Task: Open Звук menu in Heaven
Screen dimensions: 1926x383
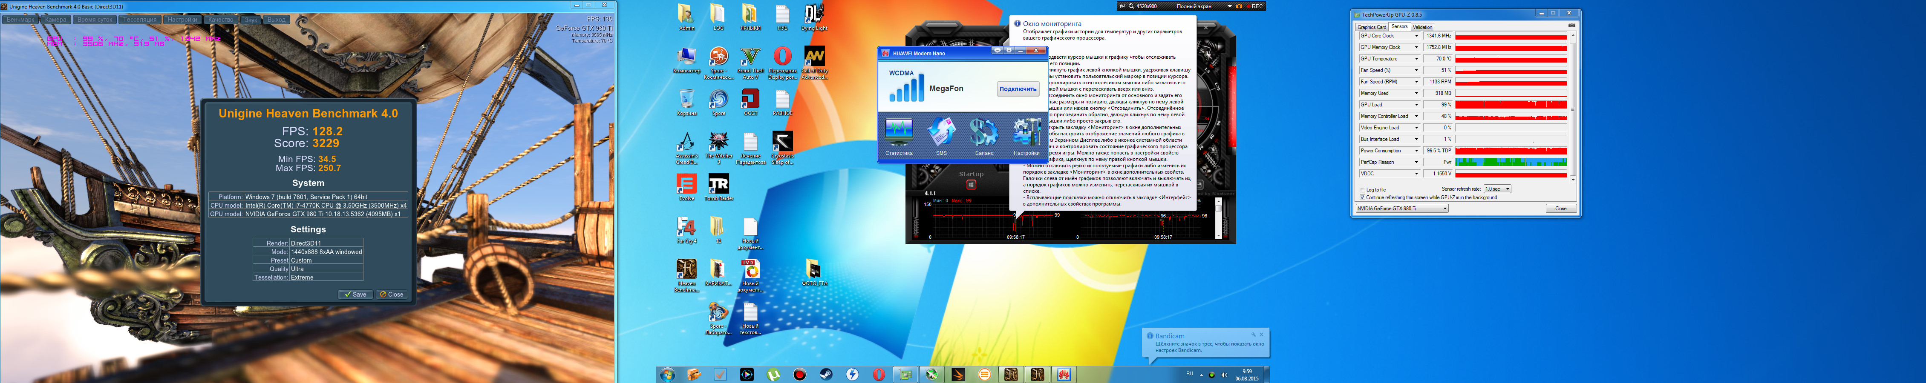Action: [x=251, y=20]
